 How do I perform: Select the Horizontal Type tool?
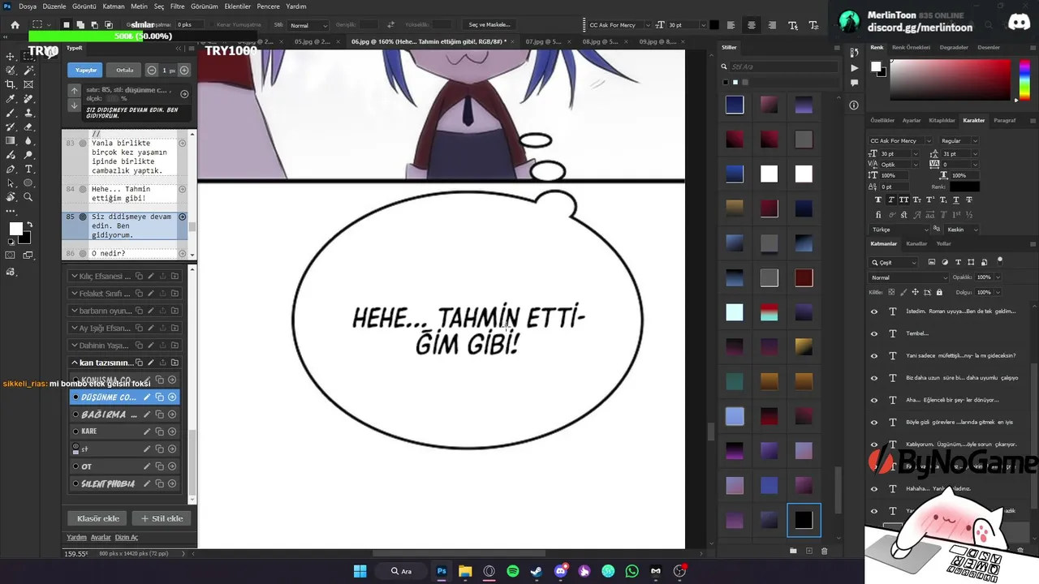28,169
